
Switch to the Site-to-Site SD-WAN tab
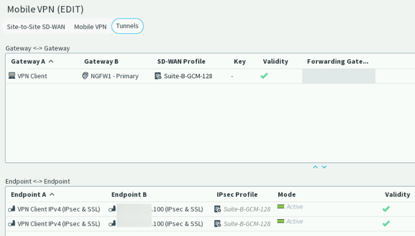36,27
